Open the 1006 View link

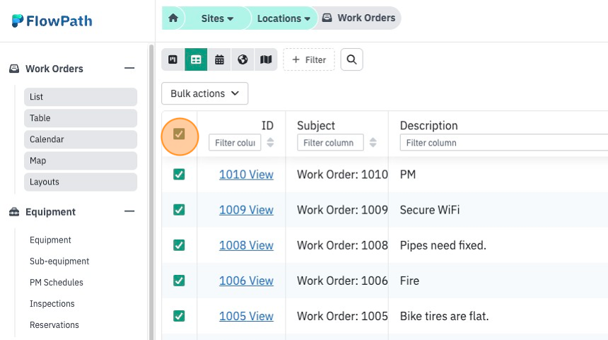246,281
